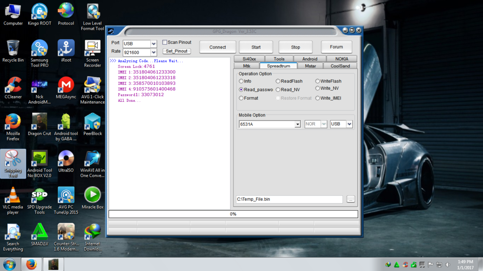This screenshot has height=271, width=483.
Task: Open Low Level Format Tool icon
Action: [92, 12]
